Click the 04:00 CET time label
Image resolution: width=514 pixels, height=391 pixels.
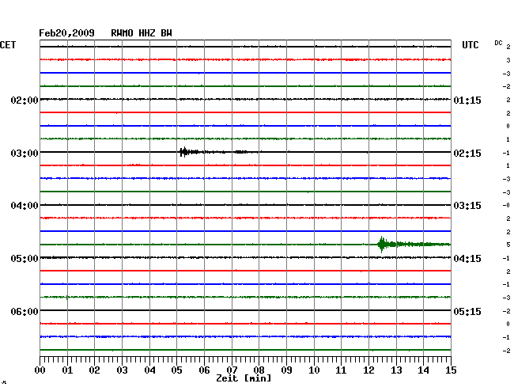pyautogui.click(x=25, y=206)
